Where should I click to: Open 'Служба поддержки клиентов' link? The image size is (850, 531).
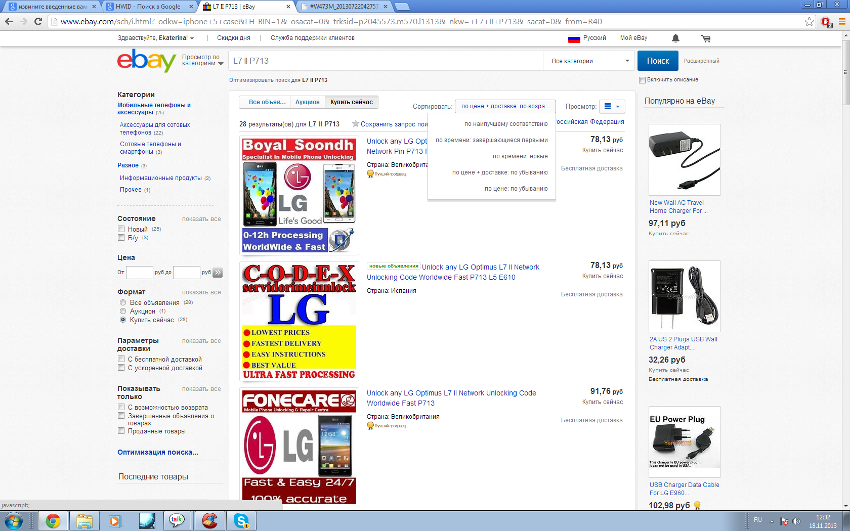coord(313,38)
